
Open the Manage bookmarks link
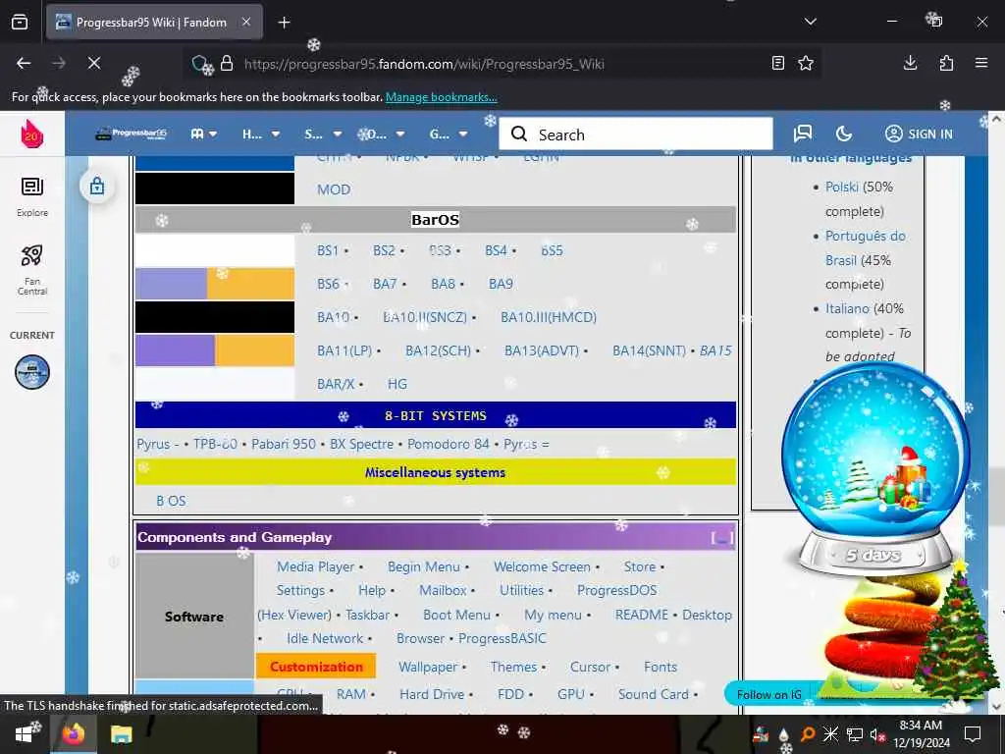(x=441, y=97)
